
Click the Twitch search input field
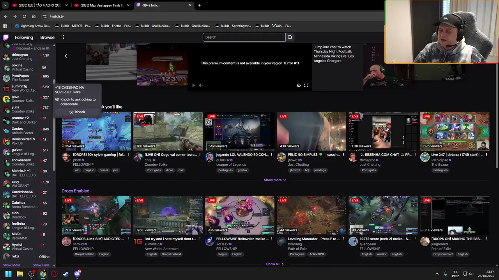pos(244,37)
